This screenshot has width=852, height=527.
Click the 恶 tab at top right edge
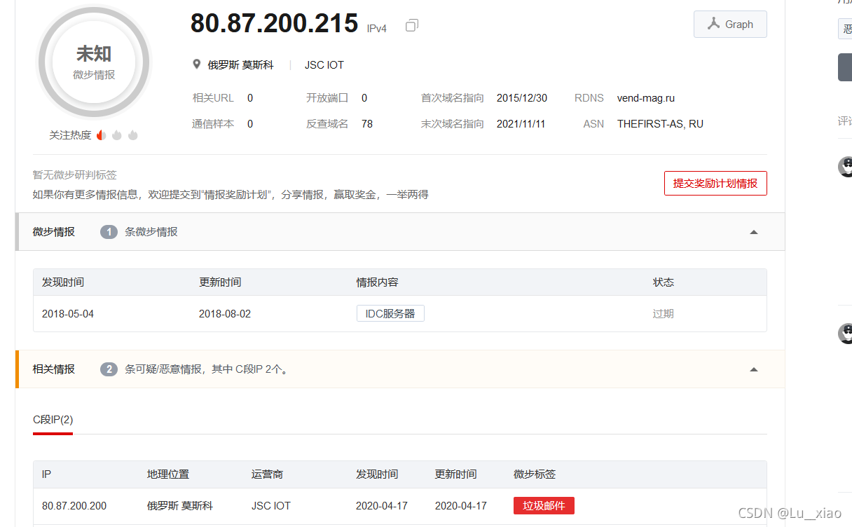click(846, 29)
